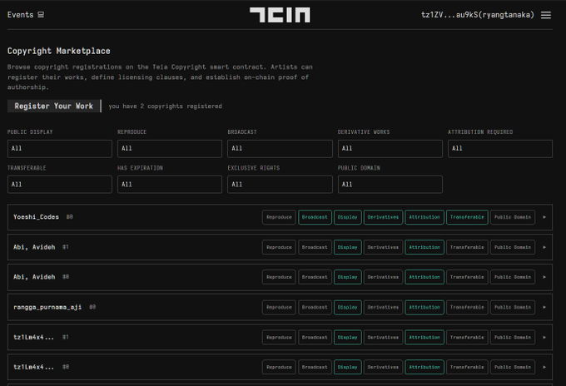Image resolution: width=566 pixels, height=386 pixels.
Task: Click Derivatives tag in tz1Lm4x4... #1 row
Action: click(x=384, y=337)
